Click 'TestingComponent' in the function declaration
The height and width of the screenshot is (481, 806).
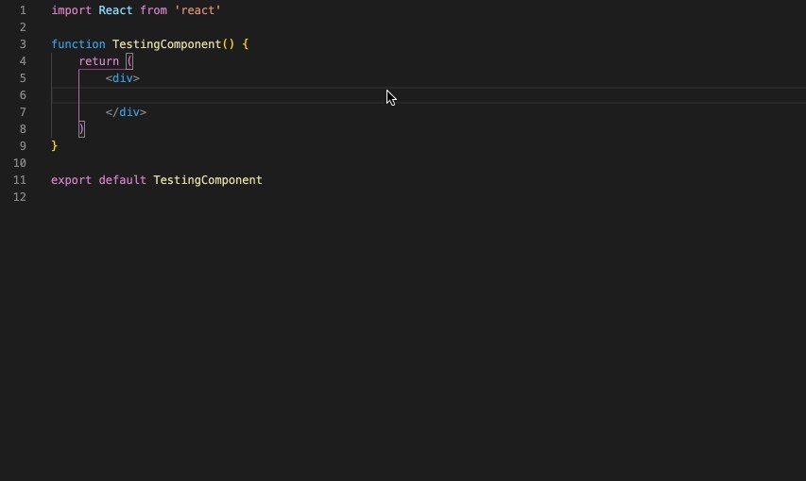click(x=166, y=44)
